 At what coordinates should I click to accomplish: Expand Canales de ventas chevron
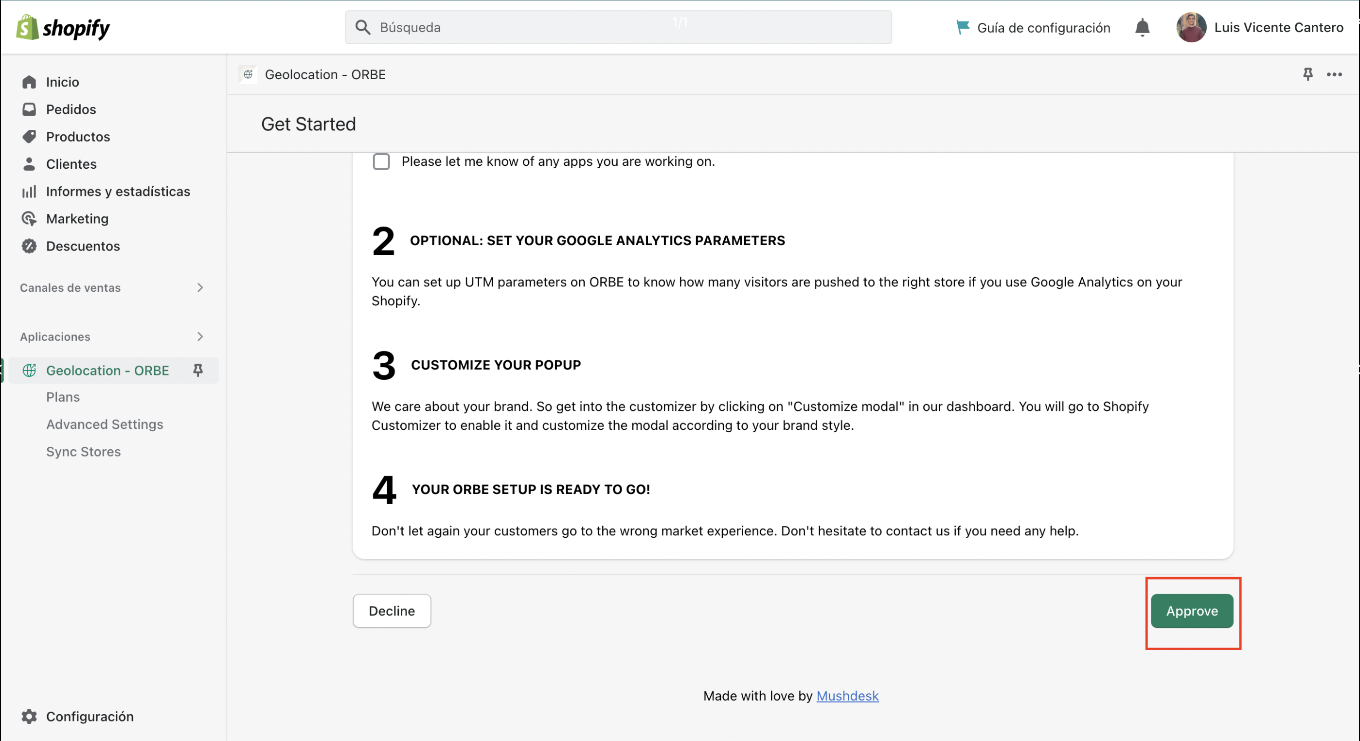point(200,288)
